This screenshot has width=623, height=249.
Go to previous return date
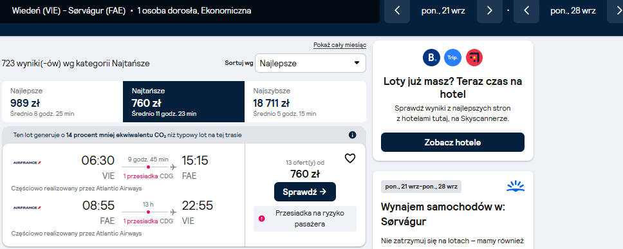point(526,11)
